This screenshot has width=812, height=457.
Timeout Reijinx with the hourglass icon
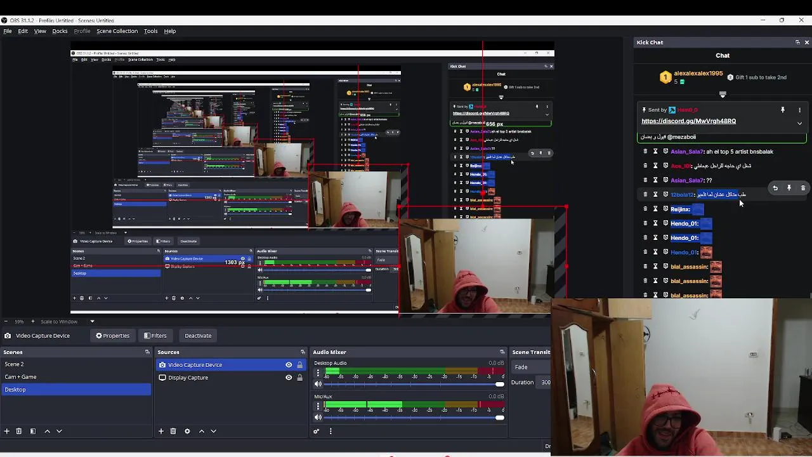point(655,209)
